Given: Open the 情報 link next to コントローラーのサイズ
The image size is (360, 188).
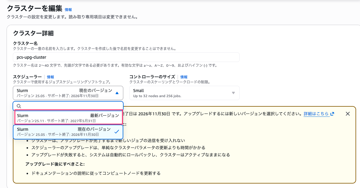Looking at the screenshot, I should [184, 77].
